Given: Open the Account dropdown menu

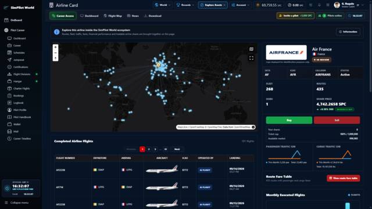Looking at the screenshot, I should click(240, 5).
